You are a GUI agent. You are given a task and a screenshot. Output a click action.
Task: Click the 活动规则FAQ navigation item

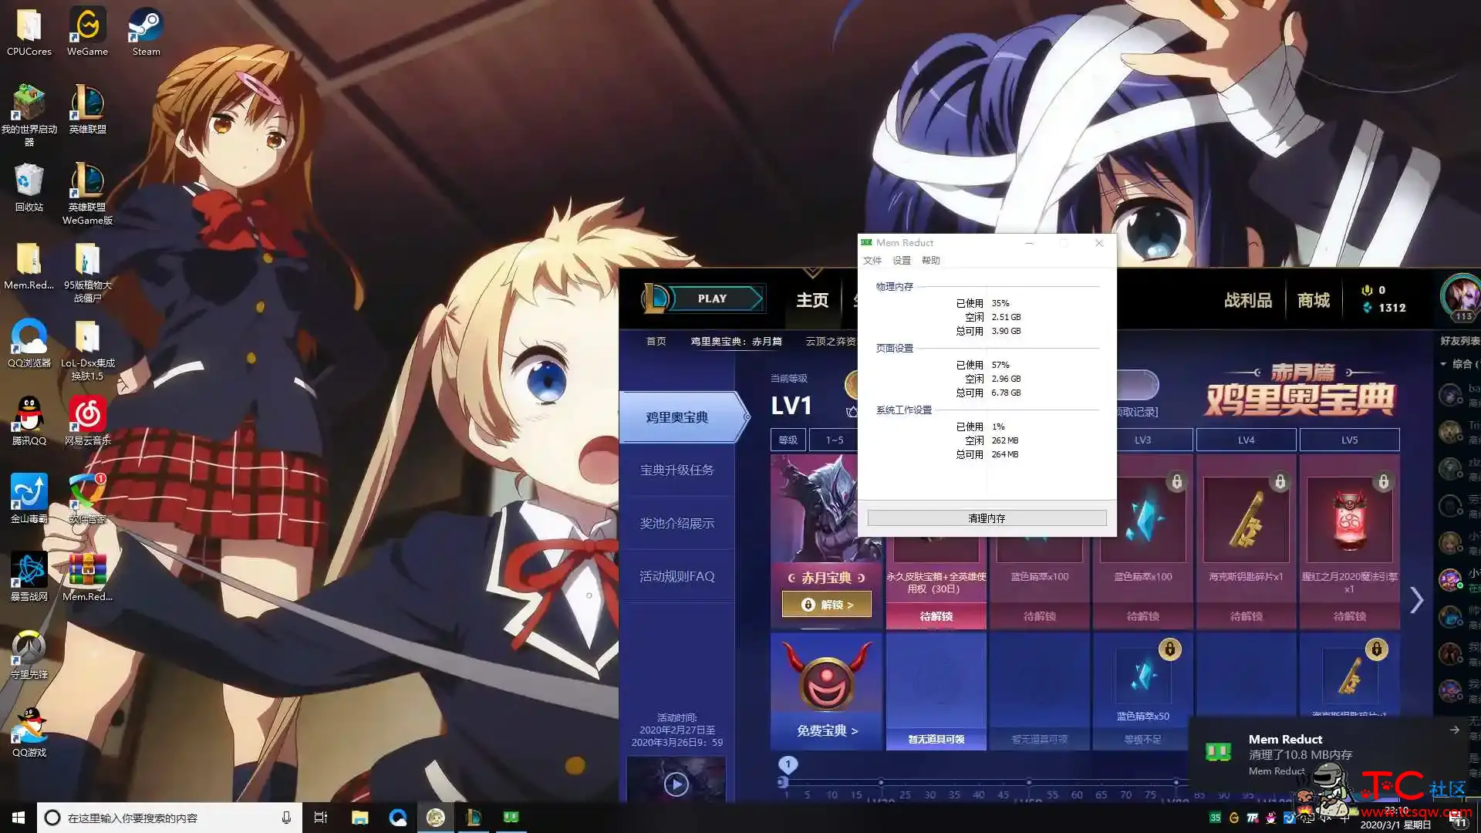(676, 577)
